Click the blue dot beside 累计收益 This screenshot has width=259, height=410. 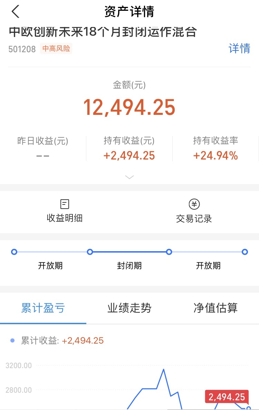tap(13, 341)
